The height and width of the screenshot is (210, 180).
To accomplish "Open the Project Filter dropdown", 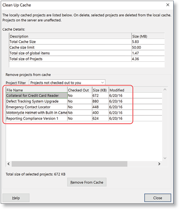I will [67, 82].
